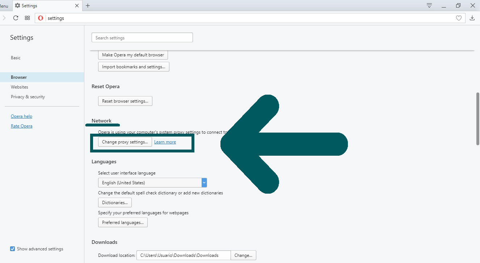Open the downloads arrow icon

click(x=472, y=18)
